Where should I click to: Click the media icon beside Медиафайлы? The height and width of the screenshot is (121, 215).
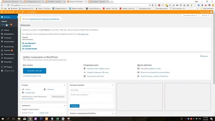[2, 34]
